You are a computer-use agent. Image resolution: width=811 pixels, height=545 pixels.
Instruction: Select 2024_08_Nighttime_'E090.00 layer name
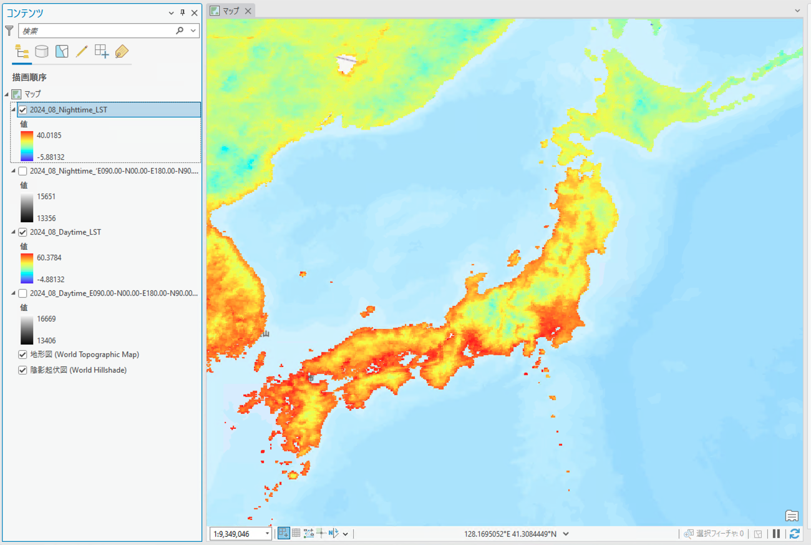114,171
